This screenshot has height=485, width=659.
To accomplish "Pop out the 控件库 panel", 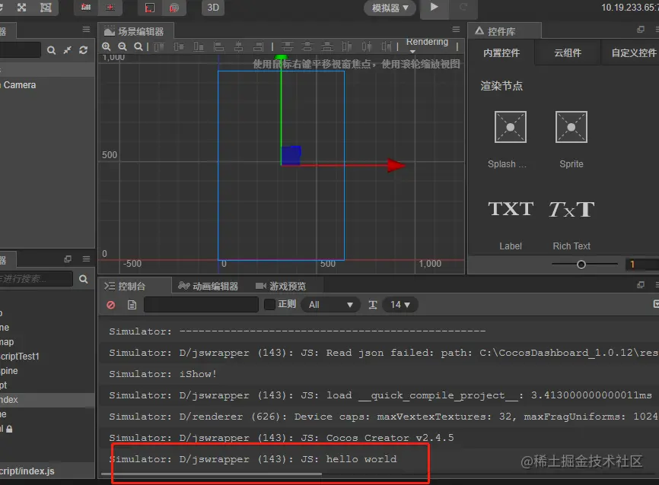I will coord(641,30).
